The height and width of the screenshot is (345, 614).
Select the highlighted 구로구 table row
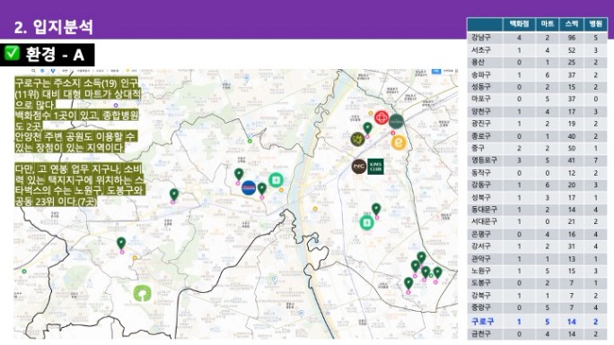pyautogui.click(x=537, y=322)
